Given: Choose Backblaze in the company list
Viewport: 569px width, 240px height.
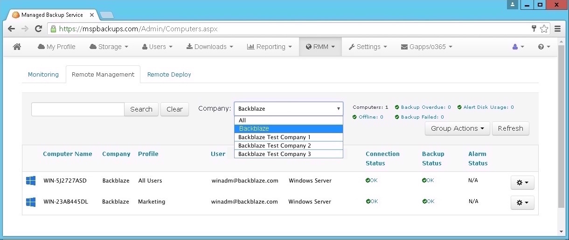Looking at the screenshot, I should coord(289,129).
